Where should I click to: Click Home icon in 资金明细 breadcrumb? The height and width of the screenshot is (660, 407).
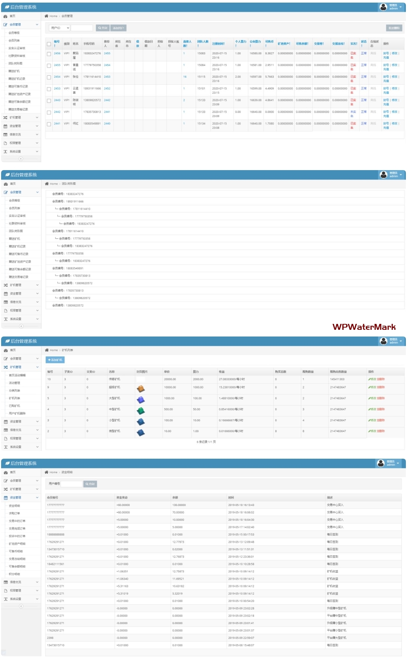[x=46, y=472]
